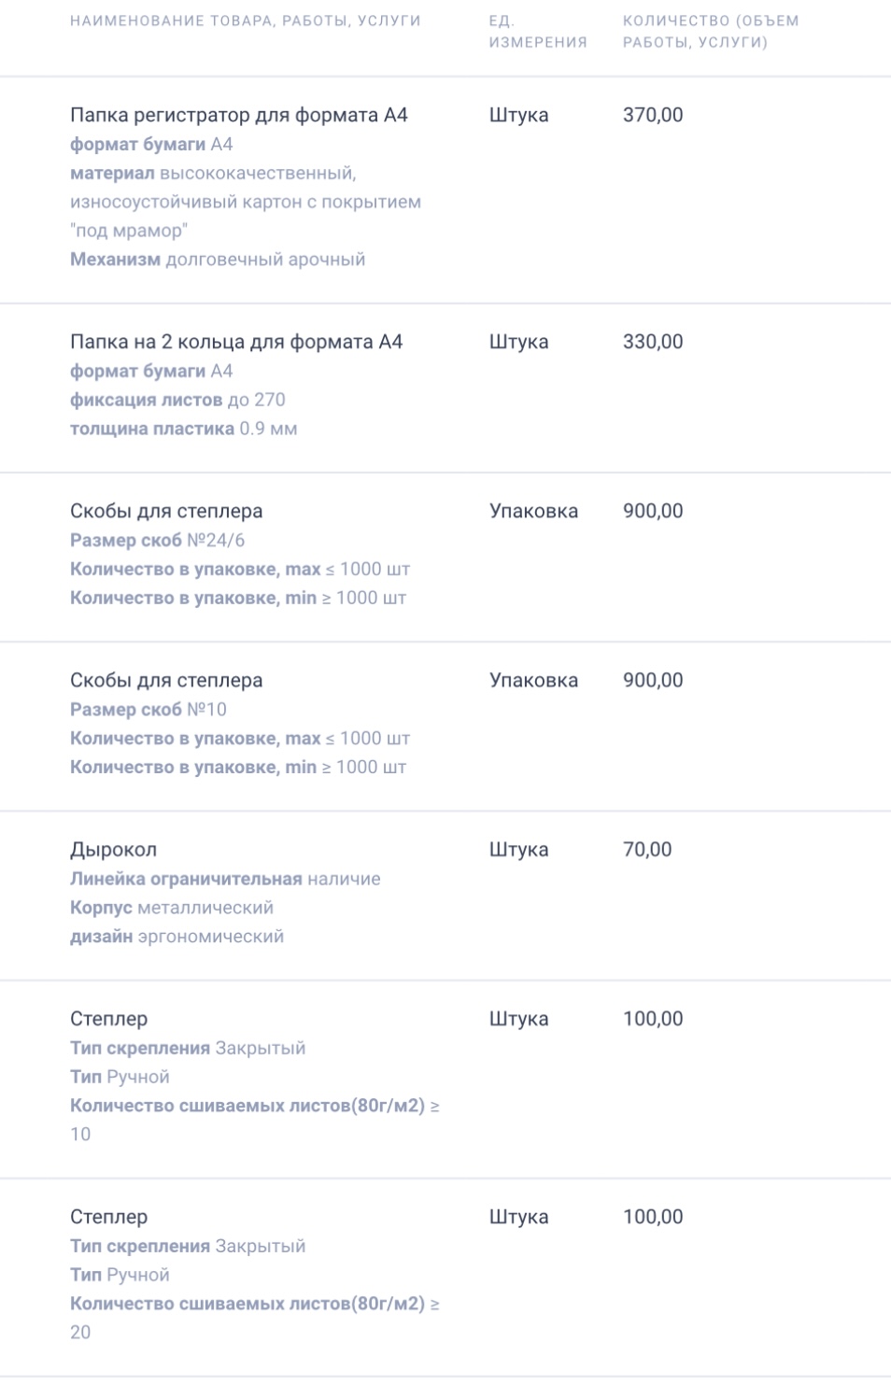Click quantity 370,00 for Папка регистратор

(653, 115)
